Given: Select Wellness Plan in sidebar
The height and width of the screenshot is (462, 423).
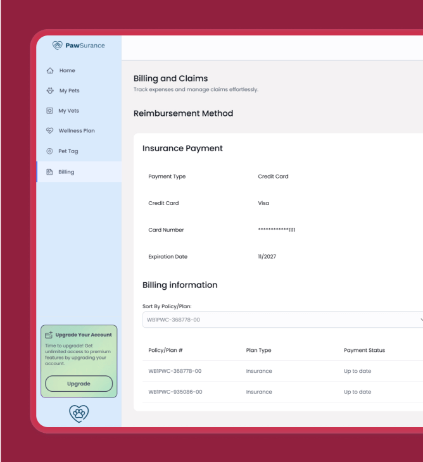Looking at the screenshot, I should pos(79,130).
